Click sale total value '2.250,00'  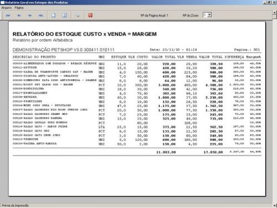(214, 98)
